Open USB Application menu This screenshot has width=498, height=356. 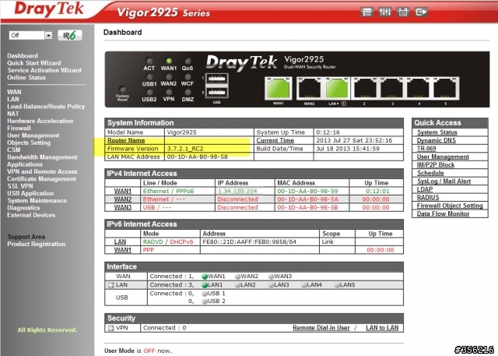30,193
